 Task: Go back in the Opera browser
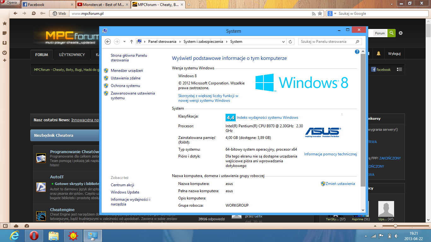[15, 14]
